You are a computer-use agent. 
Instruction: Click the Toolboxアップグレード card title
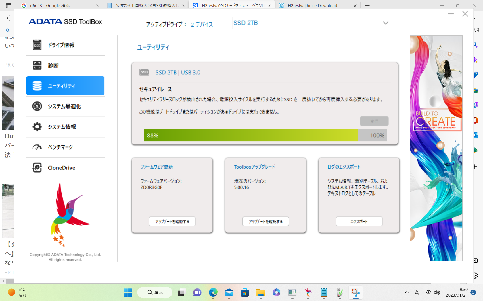(x=255, y=167)
